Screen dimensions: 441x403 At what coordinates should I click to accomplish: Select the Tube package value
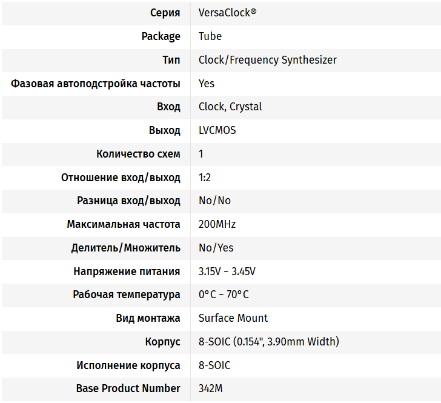point(210,36)
